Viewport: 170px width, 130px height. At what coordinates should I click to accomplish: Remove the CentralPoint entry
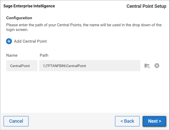click(157, 66)
